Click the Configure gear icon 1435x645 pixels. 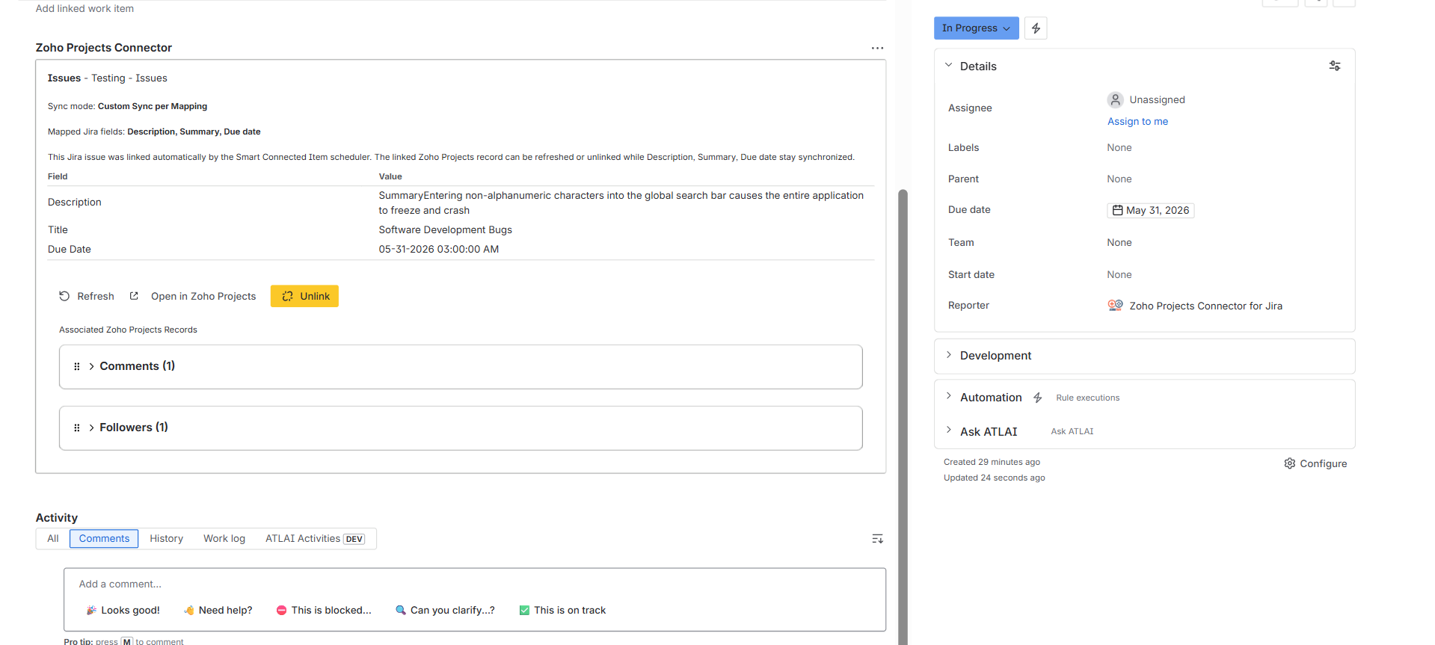(x=1289, y=463)
